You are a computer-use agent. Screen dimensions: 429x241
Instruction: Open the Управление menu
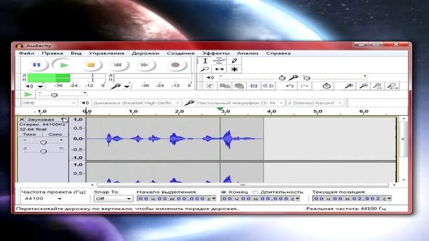pos(107,54)
